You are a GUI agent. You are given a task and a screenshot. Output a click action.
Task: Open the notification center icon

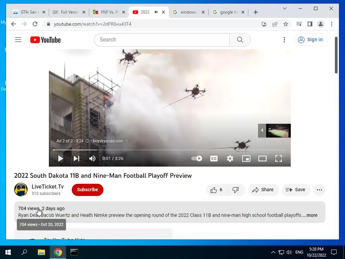334,252
